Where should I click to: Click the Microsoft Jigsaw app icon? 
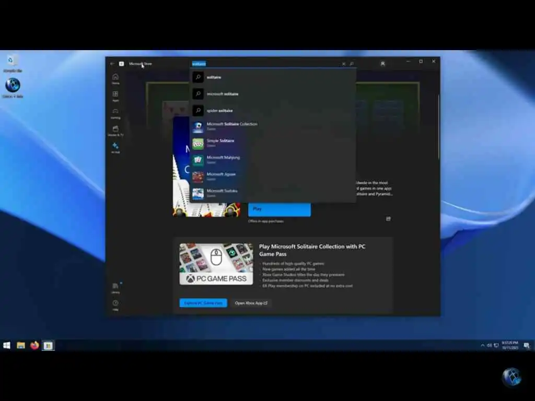coord(198,177)
